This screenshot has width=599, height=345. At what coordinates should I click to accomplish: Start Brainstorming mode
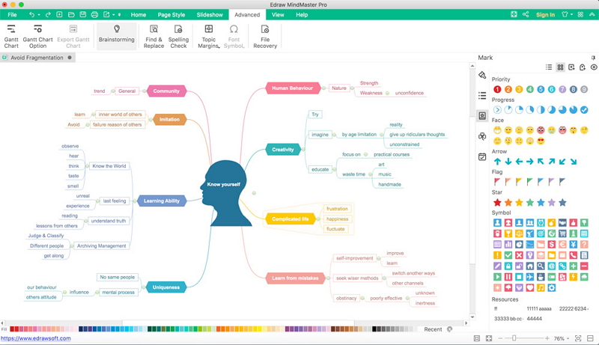[116, 36]
